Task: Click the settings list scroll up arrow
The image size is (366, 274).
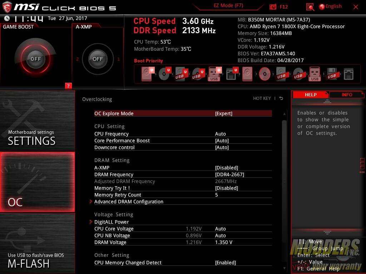Action: [x=284, y=114]
